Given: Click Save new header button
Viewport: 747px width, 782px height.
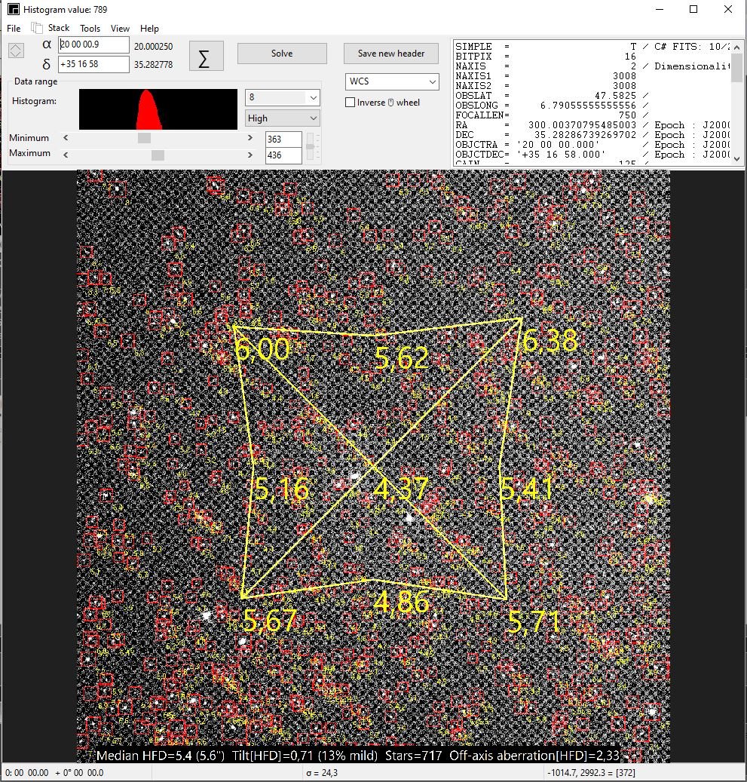Looking at the screenshot, I should coord(390,54).
